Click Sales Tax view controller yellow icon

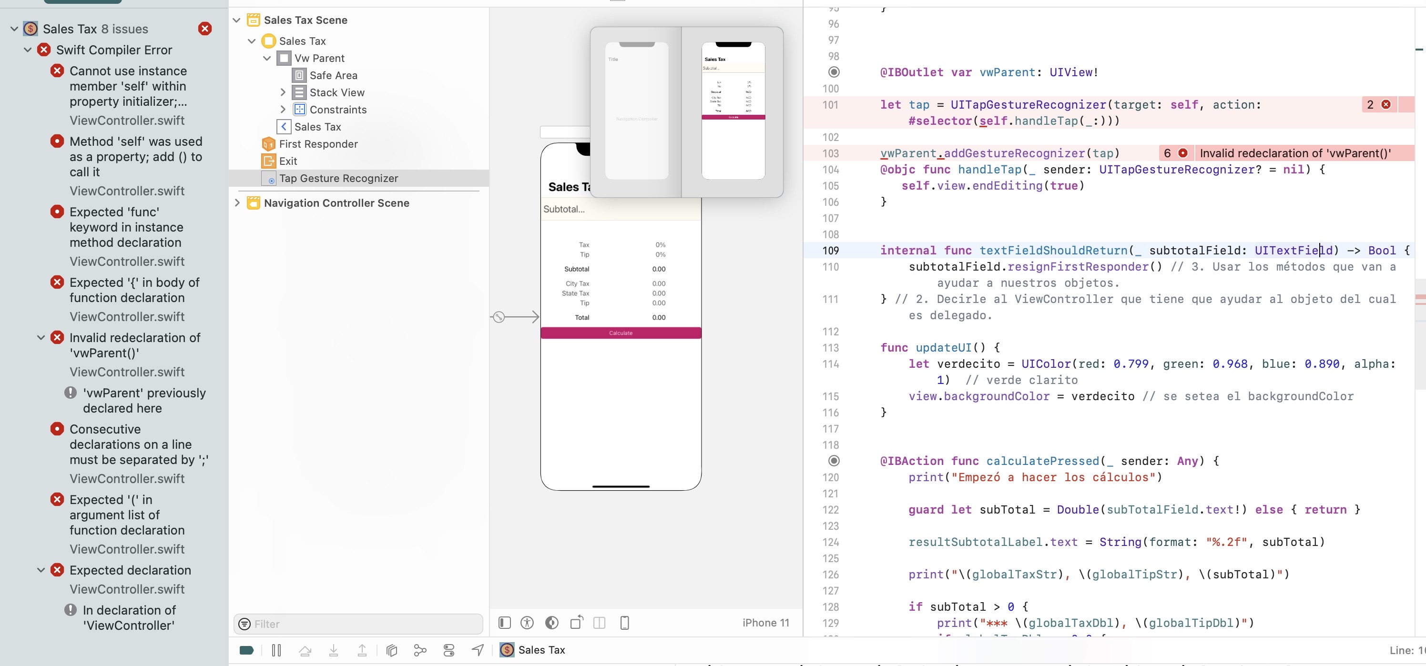(x=268, y=41)
